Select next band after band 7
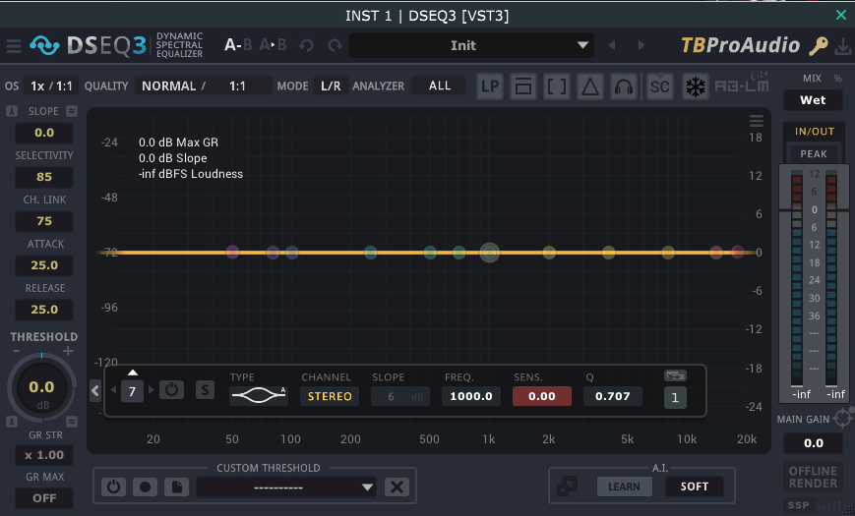Screen dimensions: 855x516 tap(152, 390)
